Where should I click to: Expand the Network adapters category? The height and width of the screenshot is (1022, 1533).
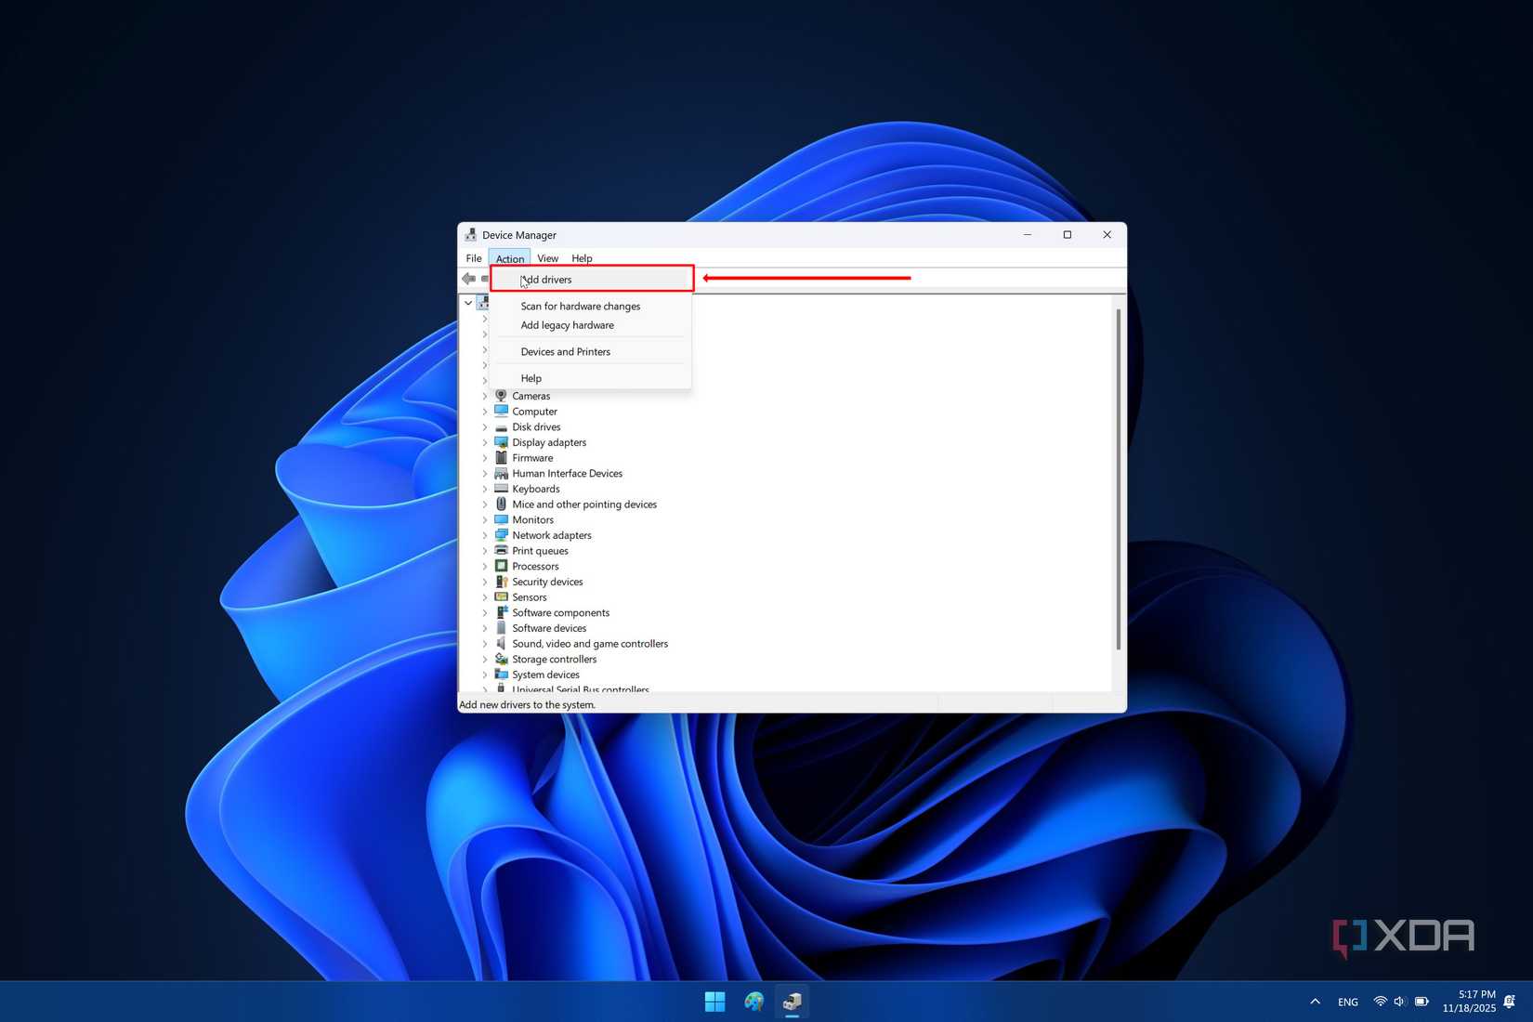click(484, 535)
